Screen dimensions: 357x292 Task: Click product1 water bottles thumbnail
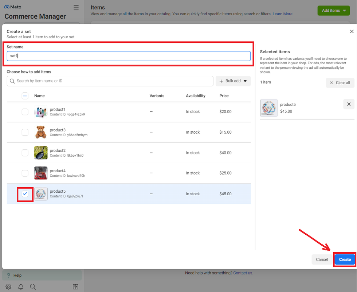point(41,112)
